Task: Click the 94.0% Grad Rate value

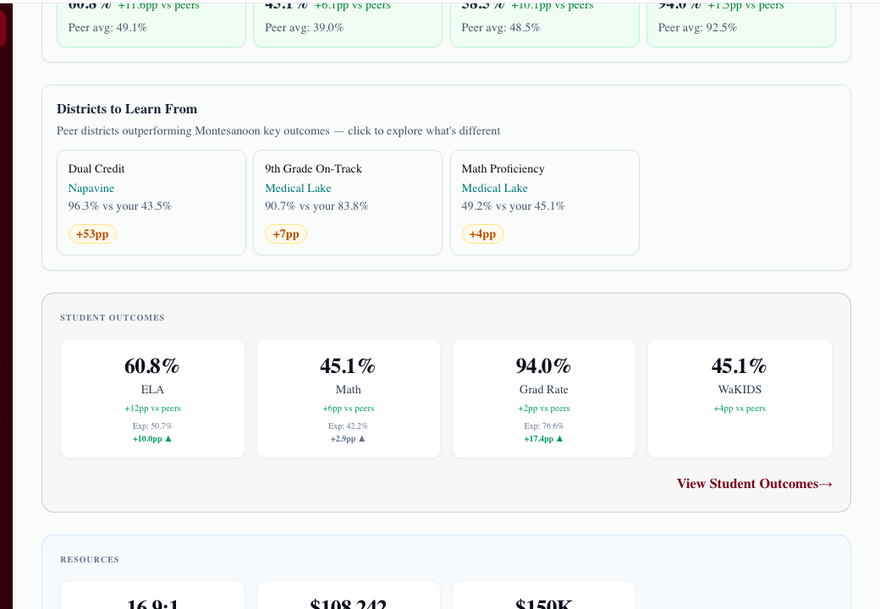Action: pyautogui.click(x=543, y=365)
